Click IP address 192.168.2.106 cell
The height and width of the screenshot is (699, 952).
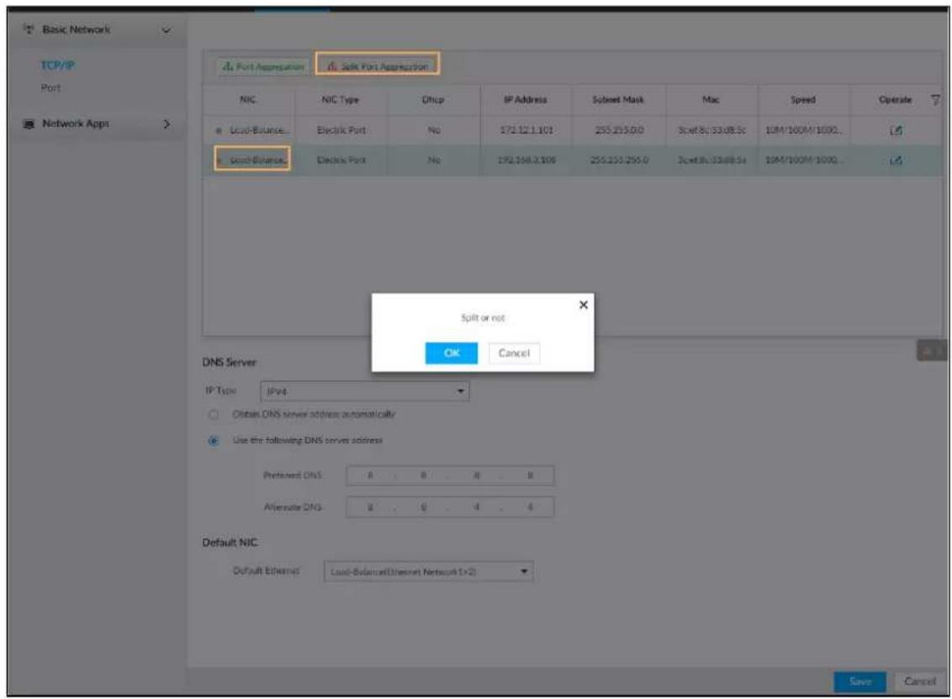[526, 161]
